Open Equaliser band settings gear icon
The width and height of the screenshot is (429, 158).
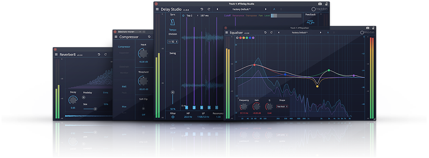[x=237, y=38]
